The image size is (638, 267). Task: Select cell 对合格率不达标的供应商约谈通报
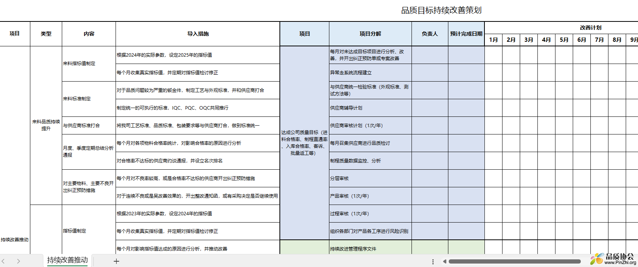coord(198,161)
